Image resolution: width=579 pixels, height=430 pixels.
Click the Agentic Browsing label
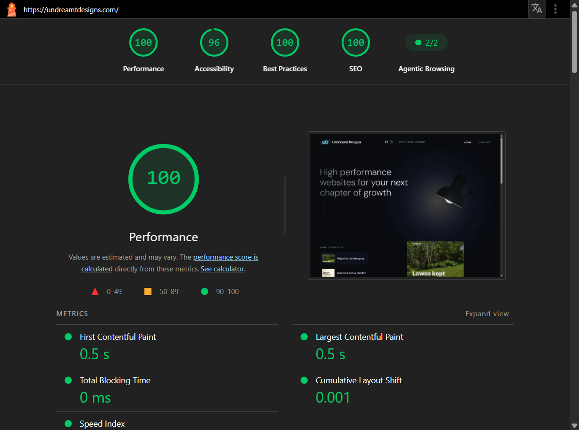point(427,69)
